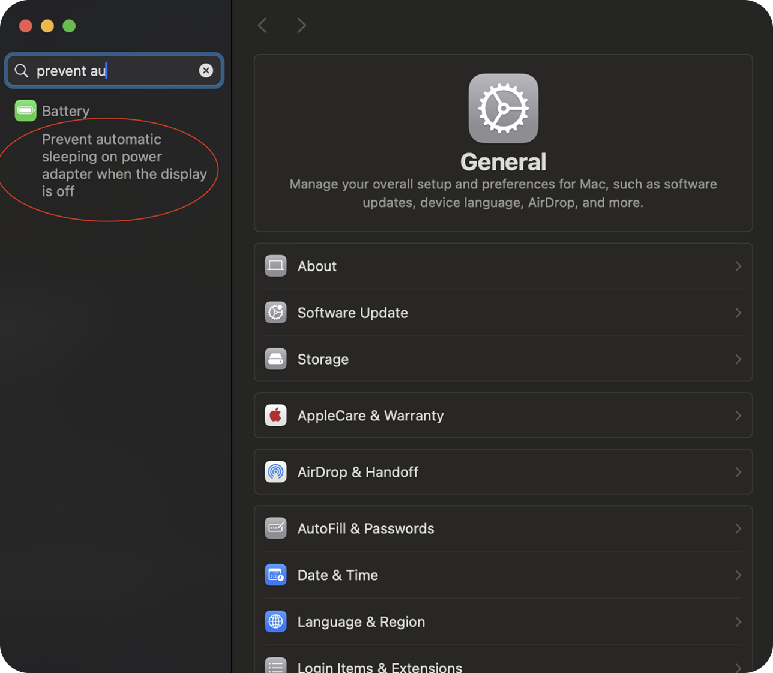Click the magnifying glass search icon
Screen dimensions: 773x673
coord(22,71)
